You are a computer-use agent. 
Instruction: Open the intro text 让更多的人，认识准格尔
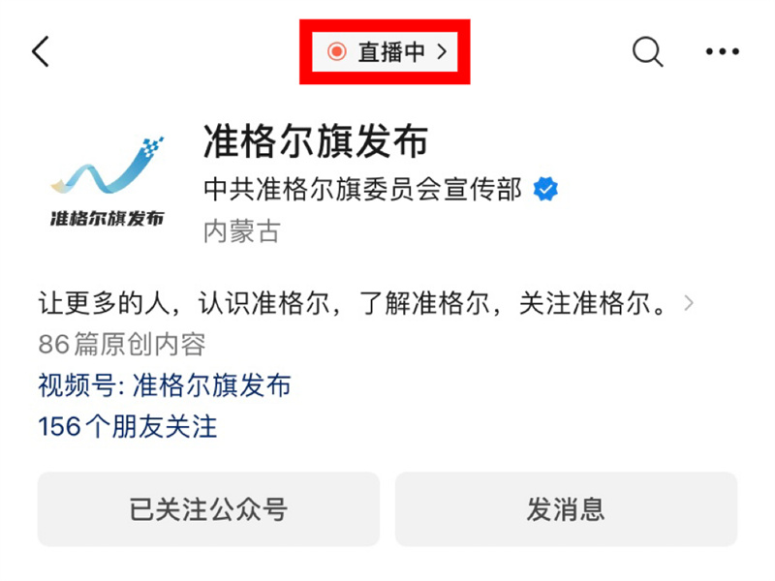[x=184, y=303]
